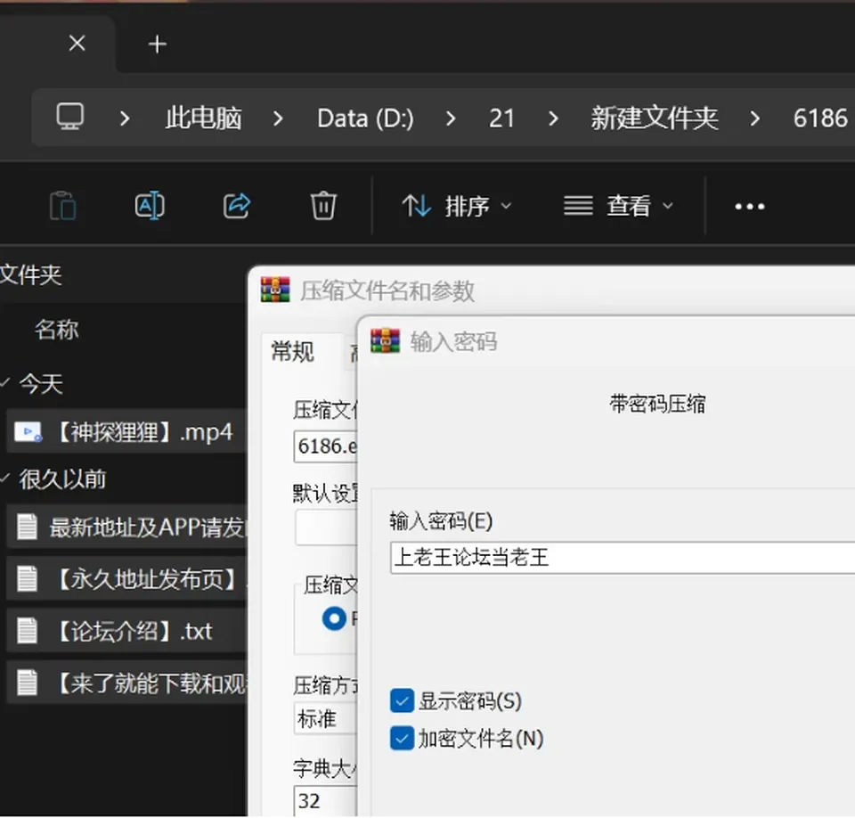Click the 输入密码(E) password field
The width and height of the screenshot is (855, 818).
click(623, 558)
